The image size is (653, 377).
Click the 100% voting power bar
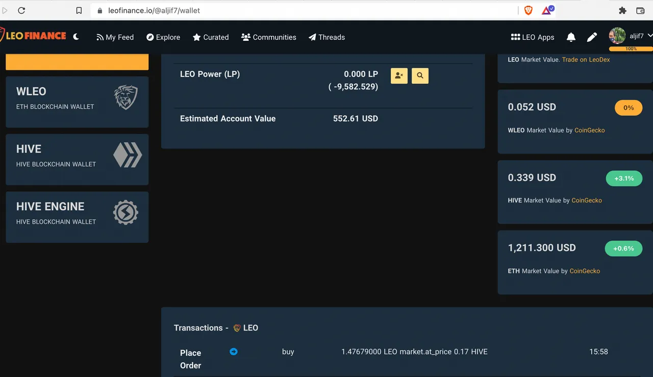pos(631,49)
